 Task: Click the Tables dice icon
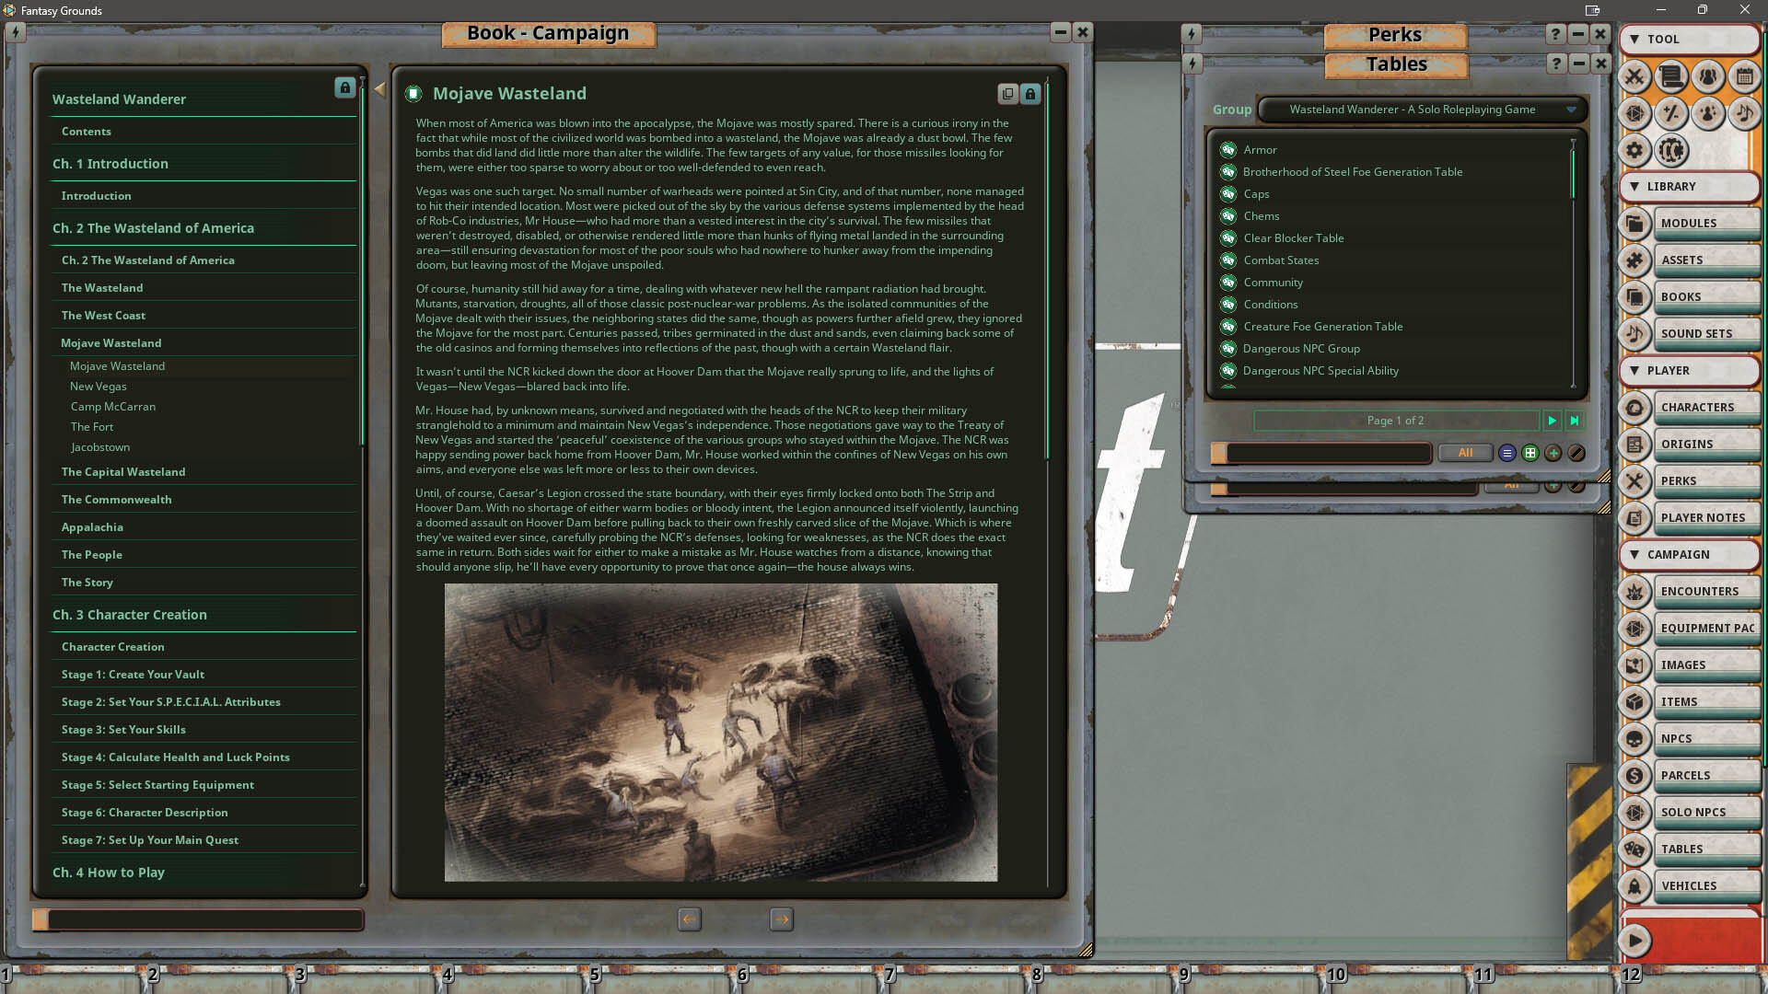click(x=1634, y=849)
